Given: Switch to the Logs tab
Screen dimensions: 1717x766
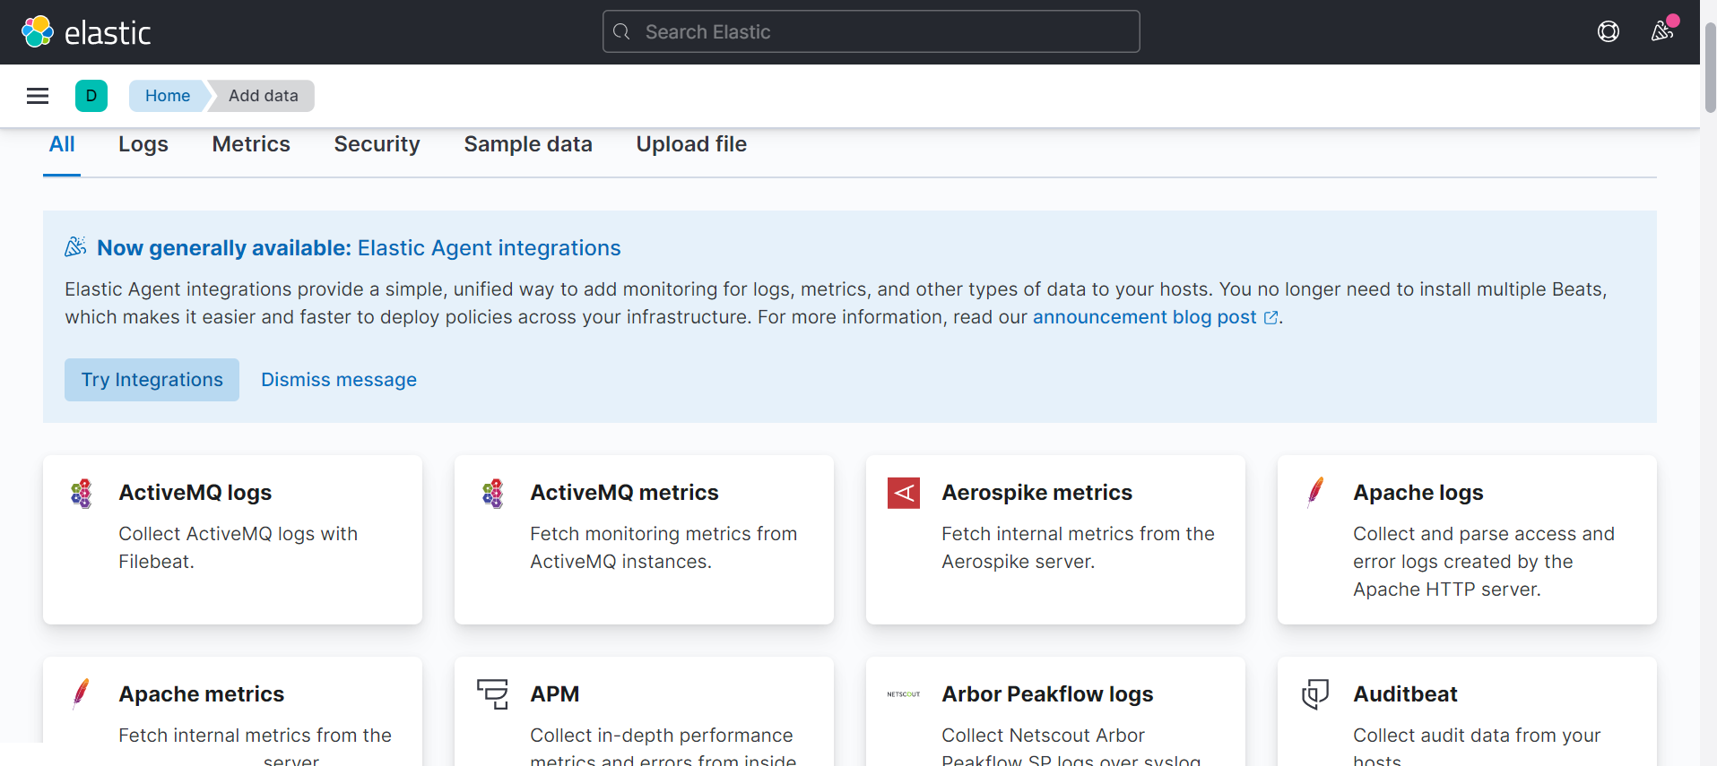Looking at the screenshot, I should tap(143, 144).
